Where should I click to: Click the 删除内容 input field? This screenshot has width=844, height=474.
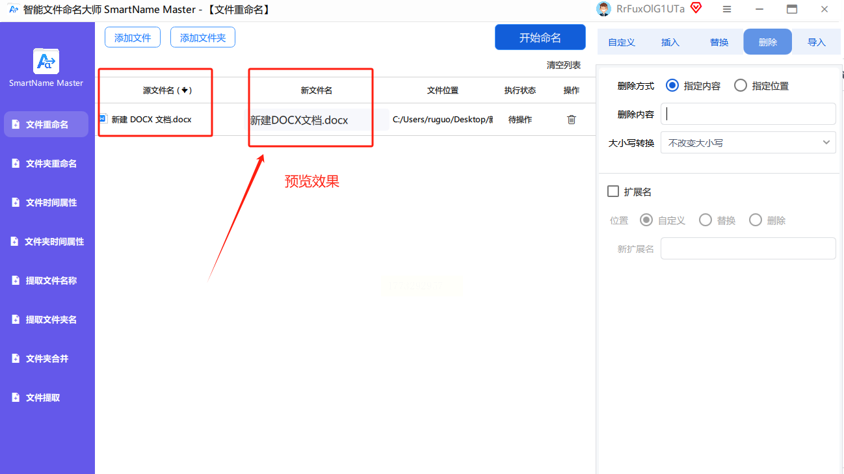[x=748, y=114]
